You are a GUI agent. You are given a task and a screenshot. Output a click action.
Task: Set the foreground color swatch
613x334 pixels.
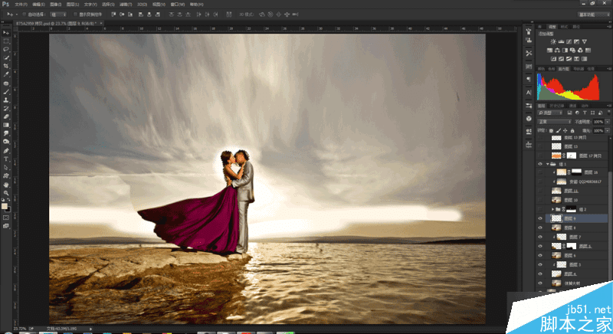click(x=5, y=206)
